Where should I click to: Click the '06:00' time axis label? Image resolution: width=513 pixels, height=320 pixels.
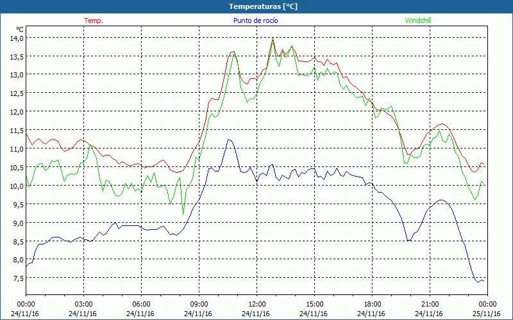(141, 305)
